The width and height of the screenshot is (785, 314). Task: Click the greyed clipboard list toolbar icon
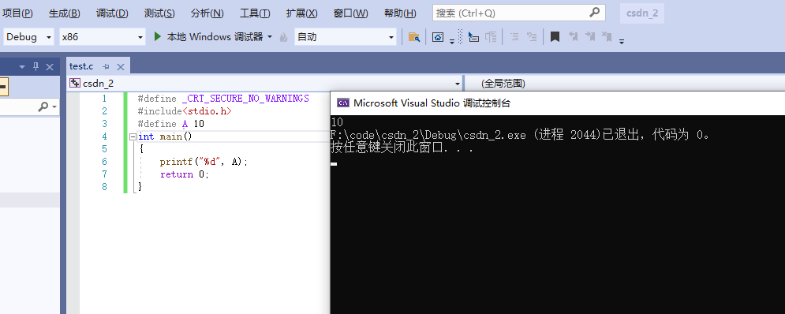[x=492, y=36]
